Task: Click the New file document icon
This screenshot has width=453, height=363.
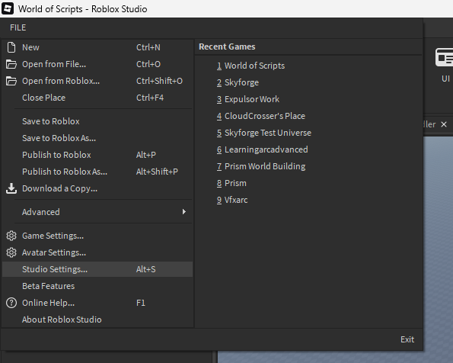Action: 11,47
